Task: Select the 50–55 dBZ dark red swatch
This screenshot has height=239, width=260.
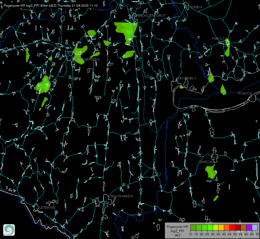Action: pos(238,227)
